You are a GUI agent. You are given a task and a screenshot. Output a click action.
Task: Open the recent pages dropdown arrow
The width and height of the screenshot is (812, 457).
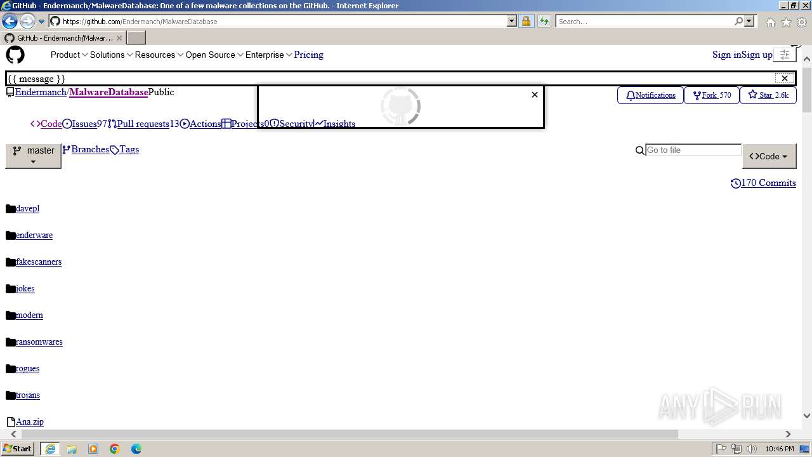(42, 22)
